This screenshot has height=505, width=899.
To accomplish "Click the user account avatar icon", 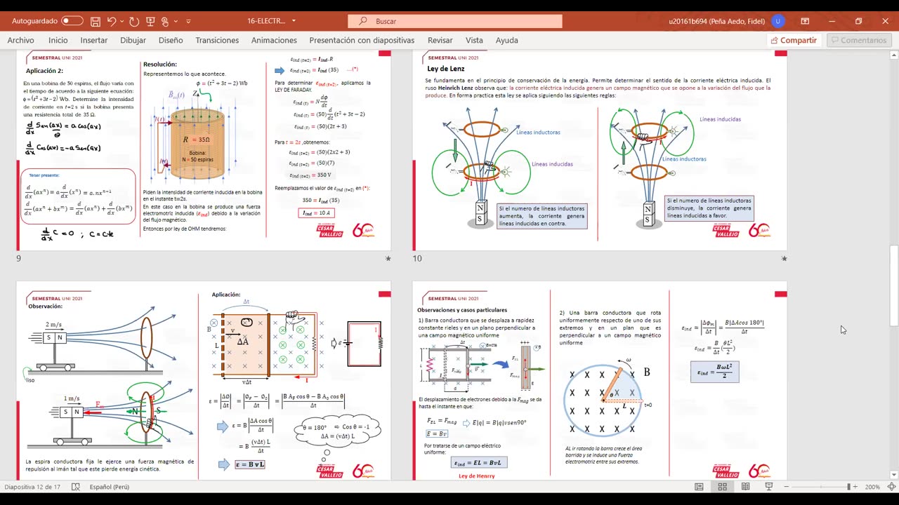I will [x=778, y=21].
